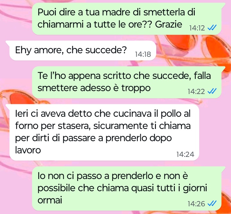Click the double checkmark on the 14:12 message
231x214 pixels.
[212, 28]
